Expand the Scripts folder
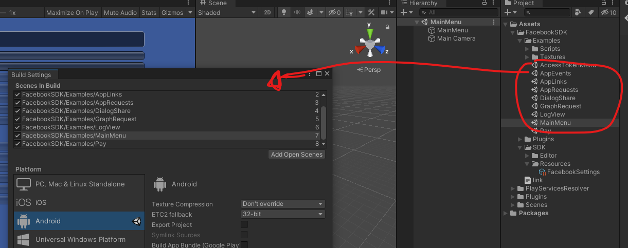The height and width of the screenshot is (248, 628). point(527,49)
